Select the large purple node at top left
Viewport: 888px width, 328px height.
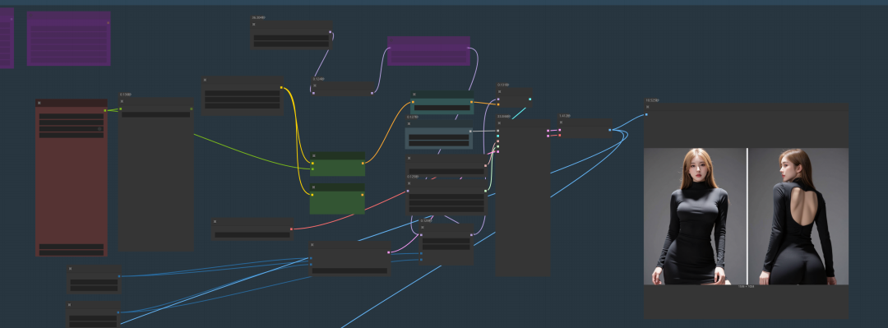tap(68, 39)
